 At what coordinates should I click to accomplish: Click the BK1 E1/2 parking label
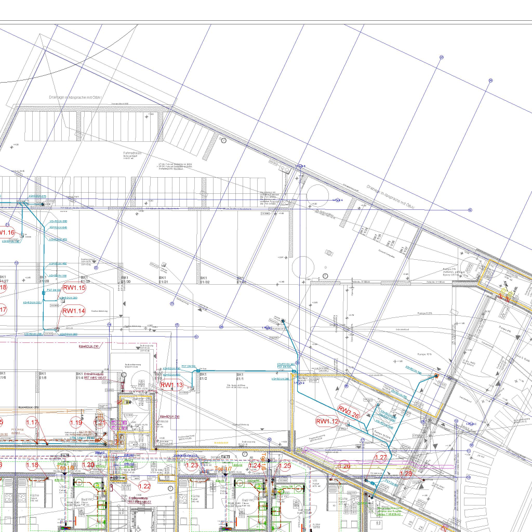point(203,377)
